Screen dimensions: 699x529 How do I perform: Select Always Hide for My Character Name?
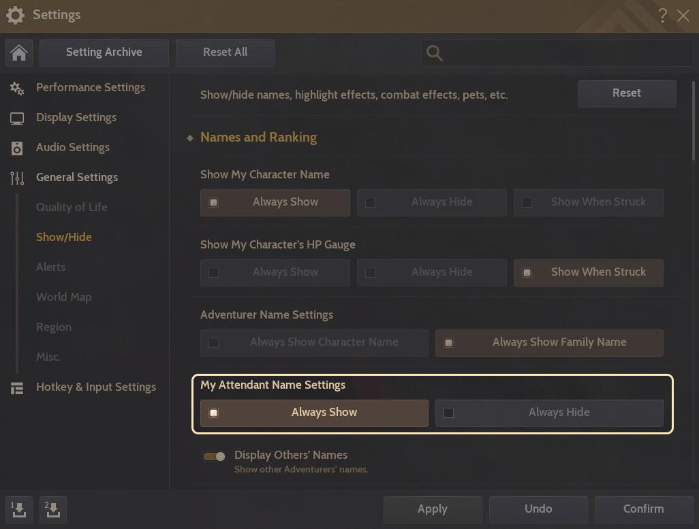point(431,202)
